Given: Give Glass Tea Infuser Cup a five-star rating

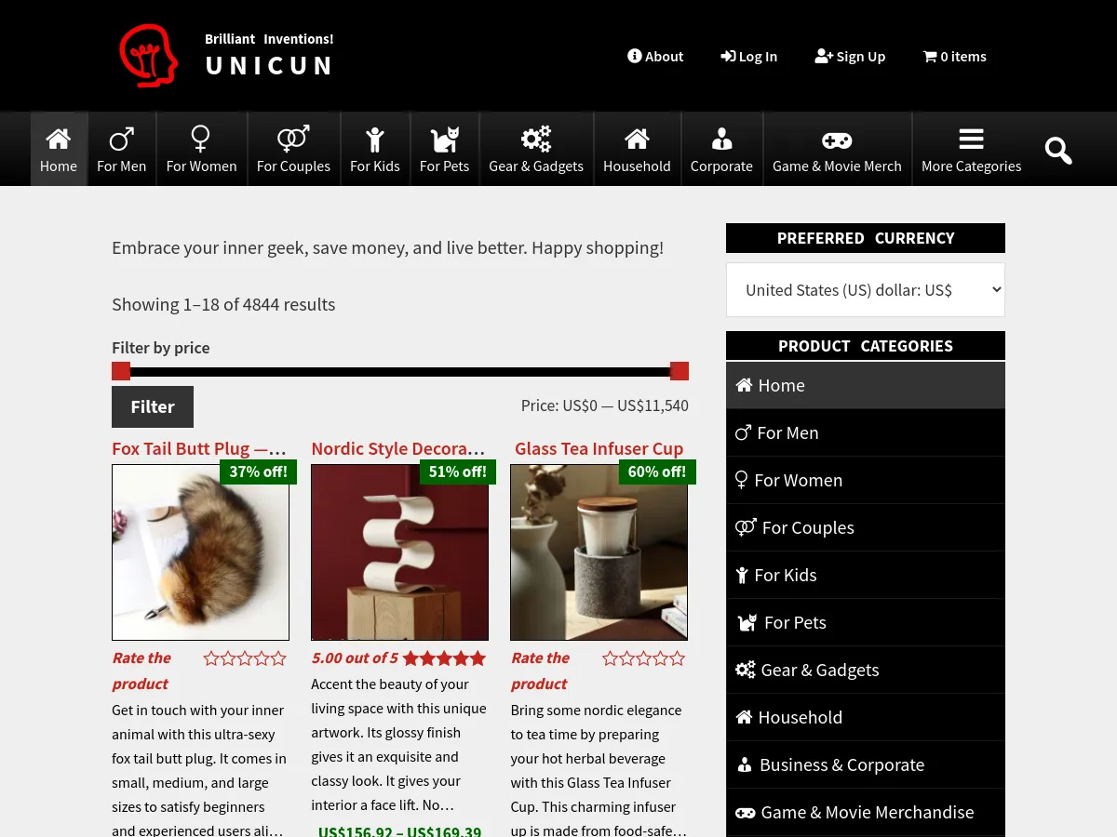Looking at the screenshot, I should pos(677,658).
